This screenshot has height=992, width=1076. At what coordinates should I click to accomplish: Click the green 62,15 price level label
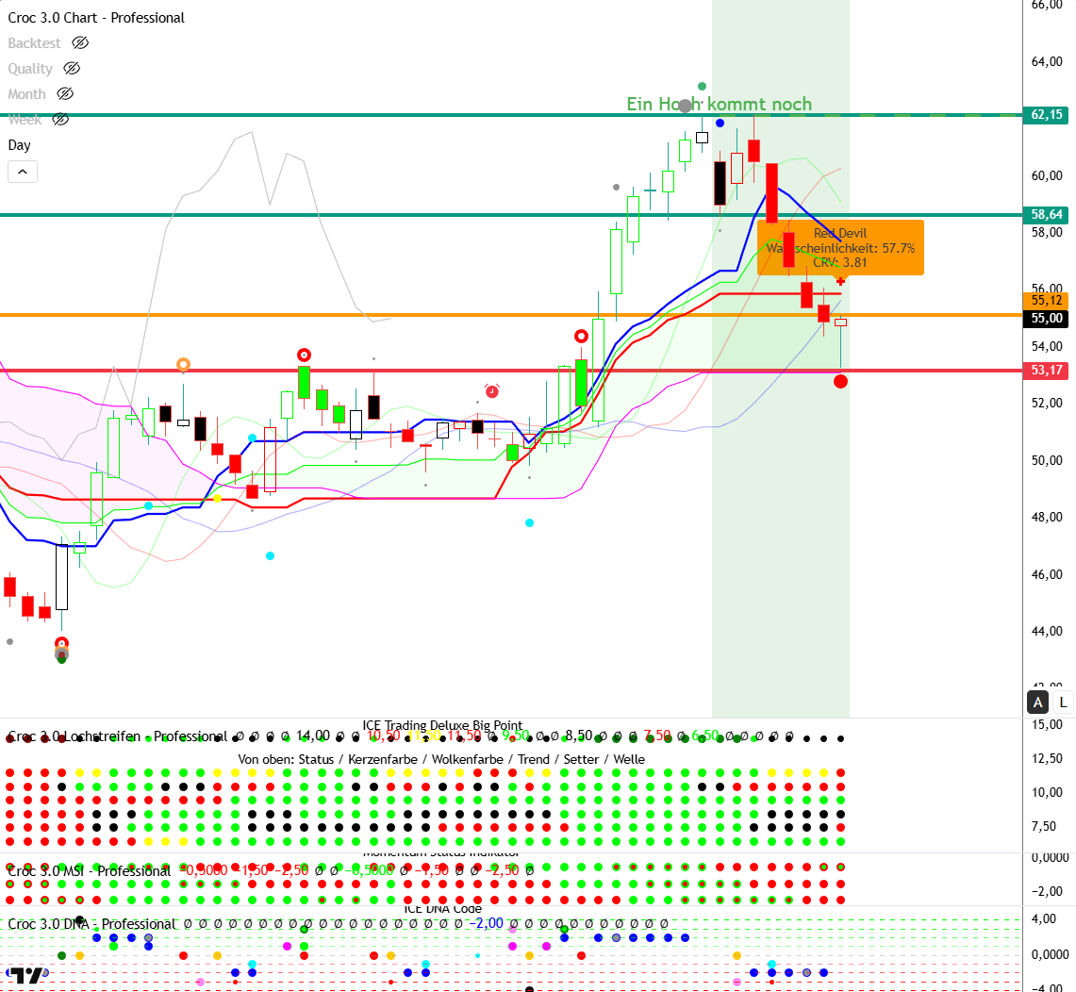(x=1047, y=115)
